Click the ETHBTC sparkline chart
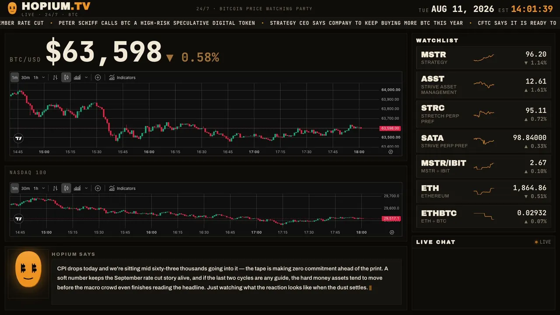The height and width of the screenshot is (315, 560). [484, 216]
